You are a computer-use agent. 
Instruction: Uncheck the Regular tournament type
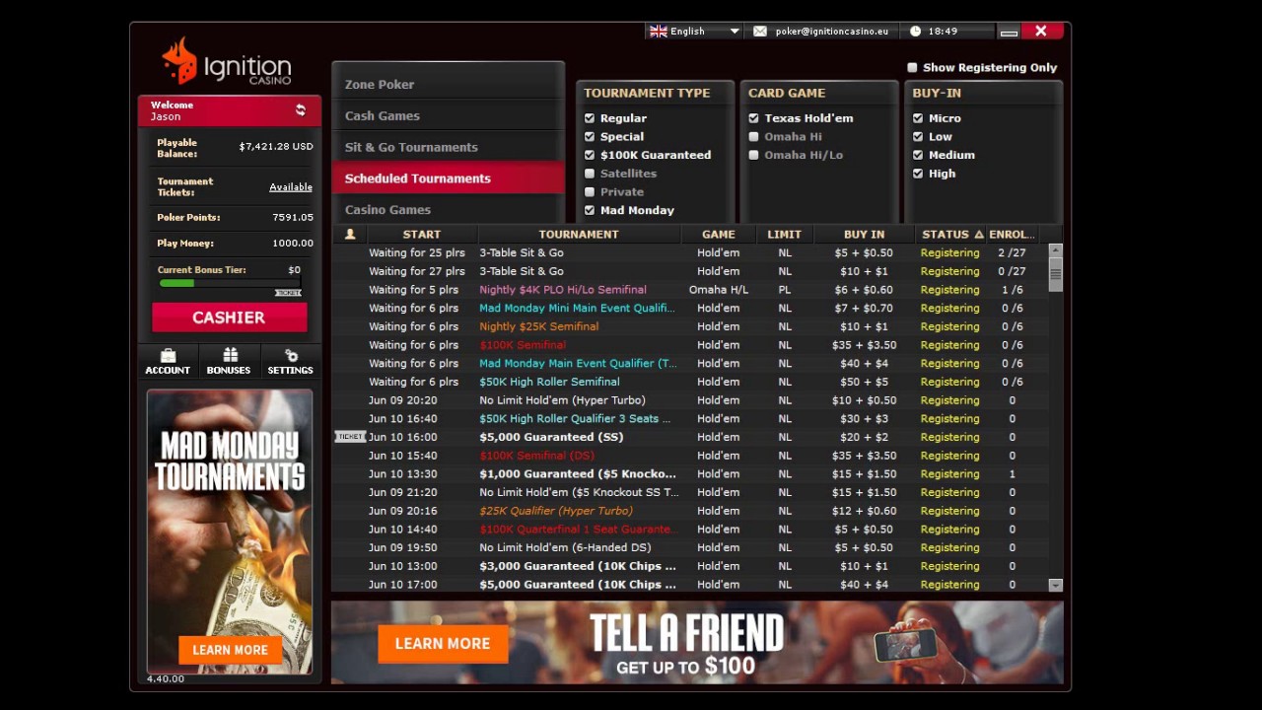click(590, 118)
